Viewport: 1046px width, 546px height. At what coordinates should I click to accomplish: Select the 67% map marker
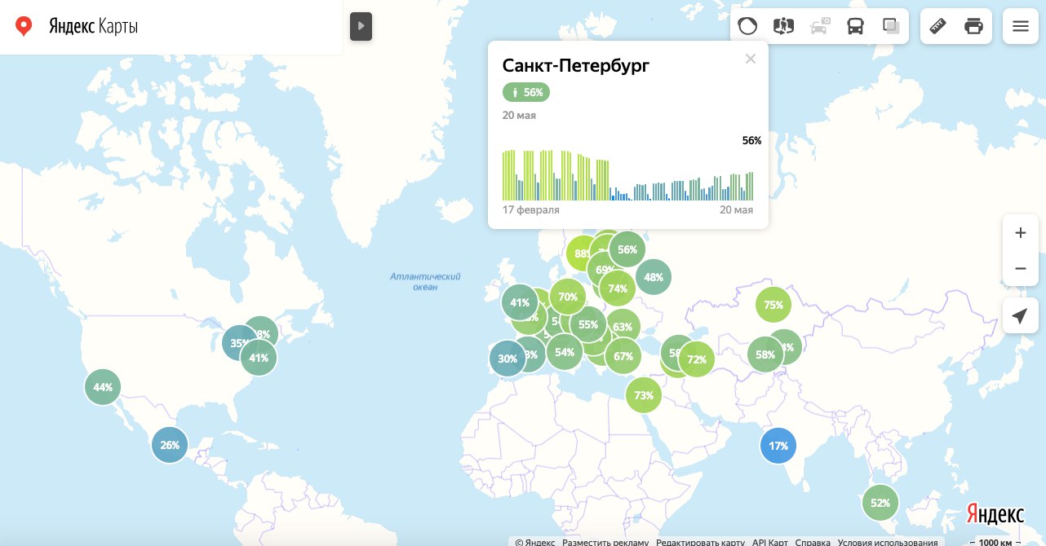click(623, 355)
